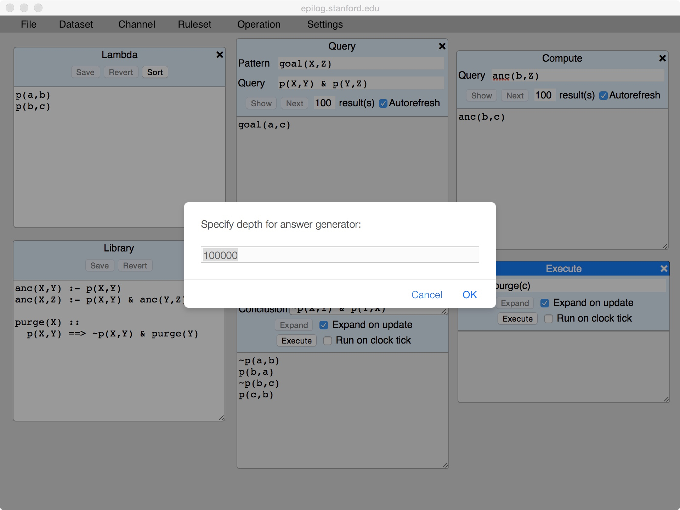
Task: Open the Ruleset menu
Action: tap(194, 24)
